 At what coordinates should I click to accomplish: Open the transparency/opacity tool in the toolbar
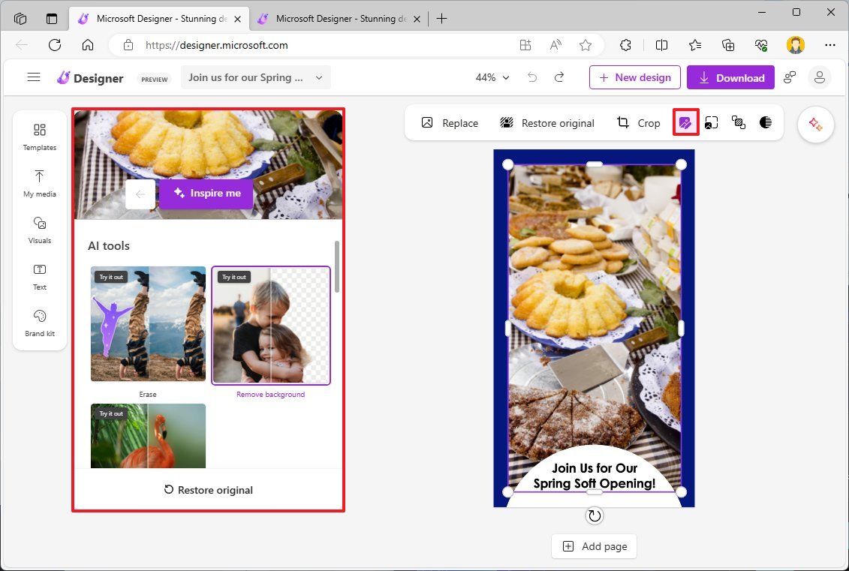pos(765,122)
